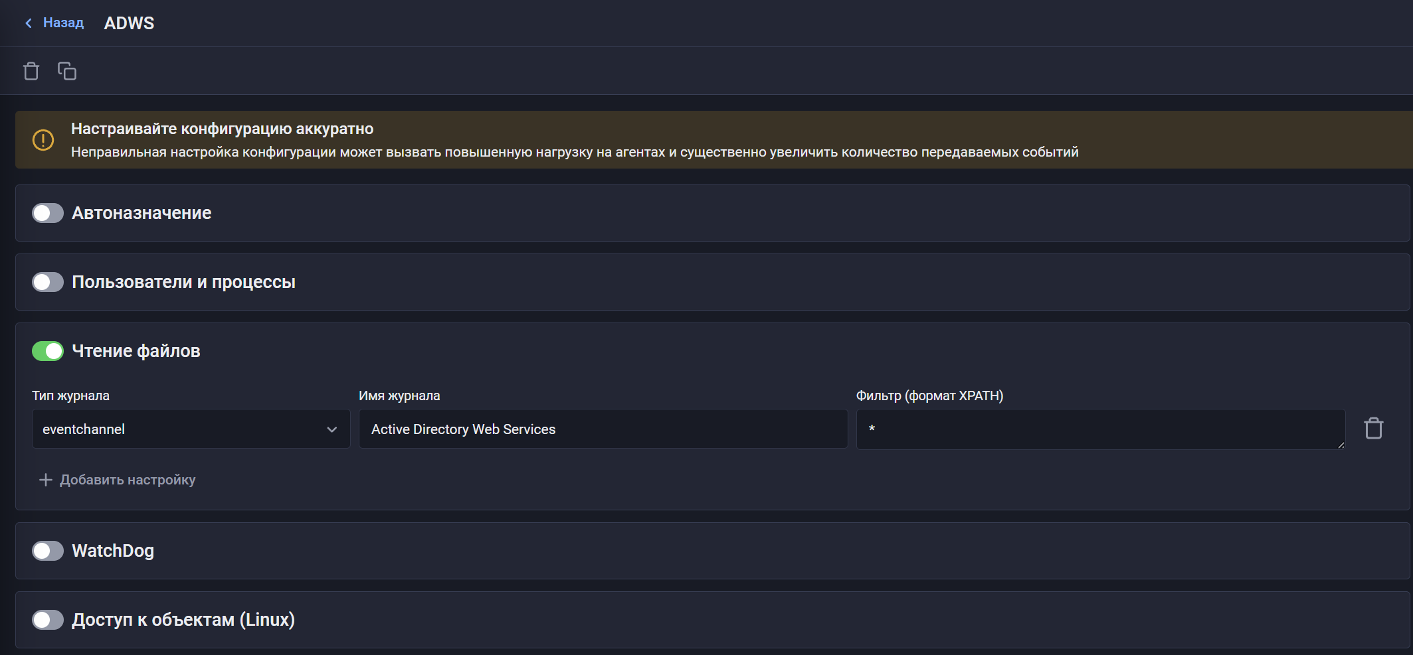Image resolution: width=1413 pixels, height=655 pixels.
Task: Open the Тип журнала eventchannel dropdown
Action: pyautogui.click(x=191, y=429)
